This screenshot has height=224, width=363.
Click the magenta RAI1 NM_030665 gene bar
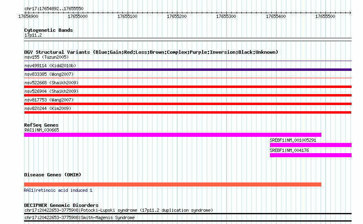[173, 135]
